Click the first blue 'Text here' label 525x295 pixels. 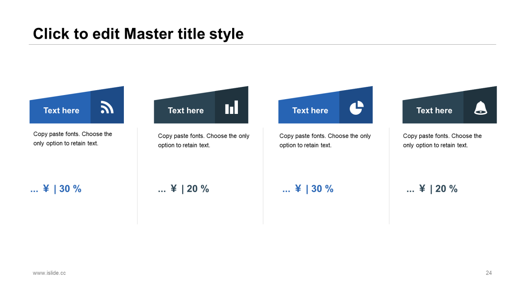click(61, 111)
